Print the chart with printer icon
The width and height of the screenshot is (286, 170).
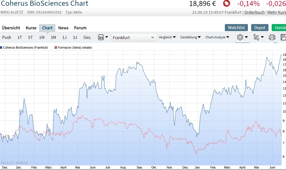click(272, 37)
